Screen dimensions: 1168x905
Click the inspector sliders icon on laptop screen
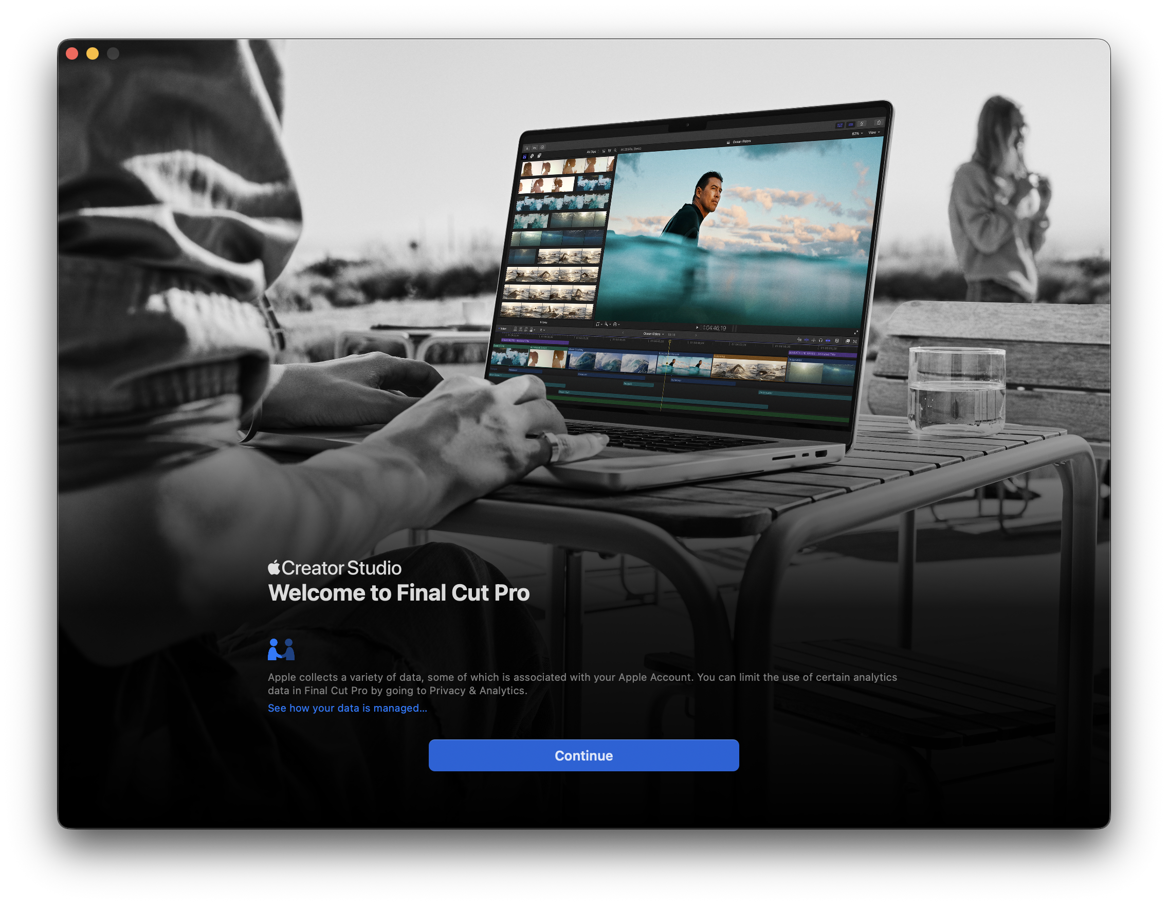click(x=862, y=124)
